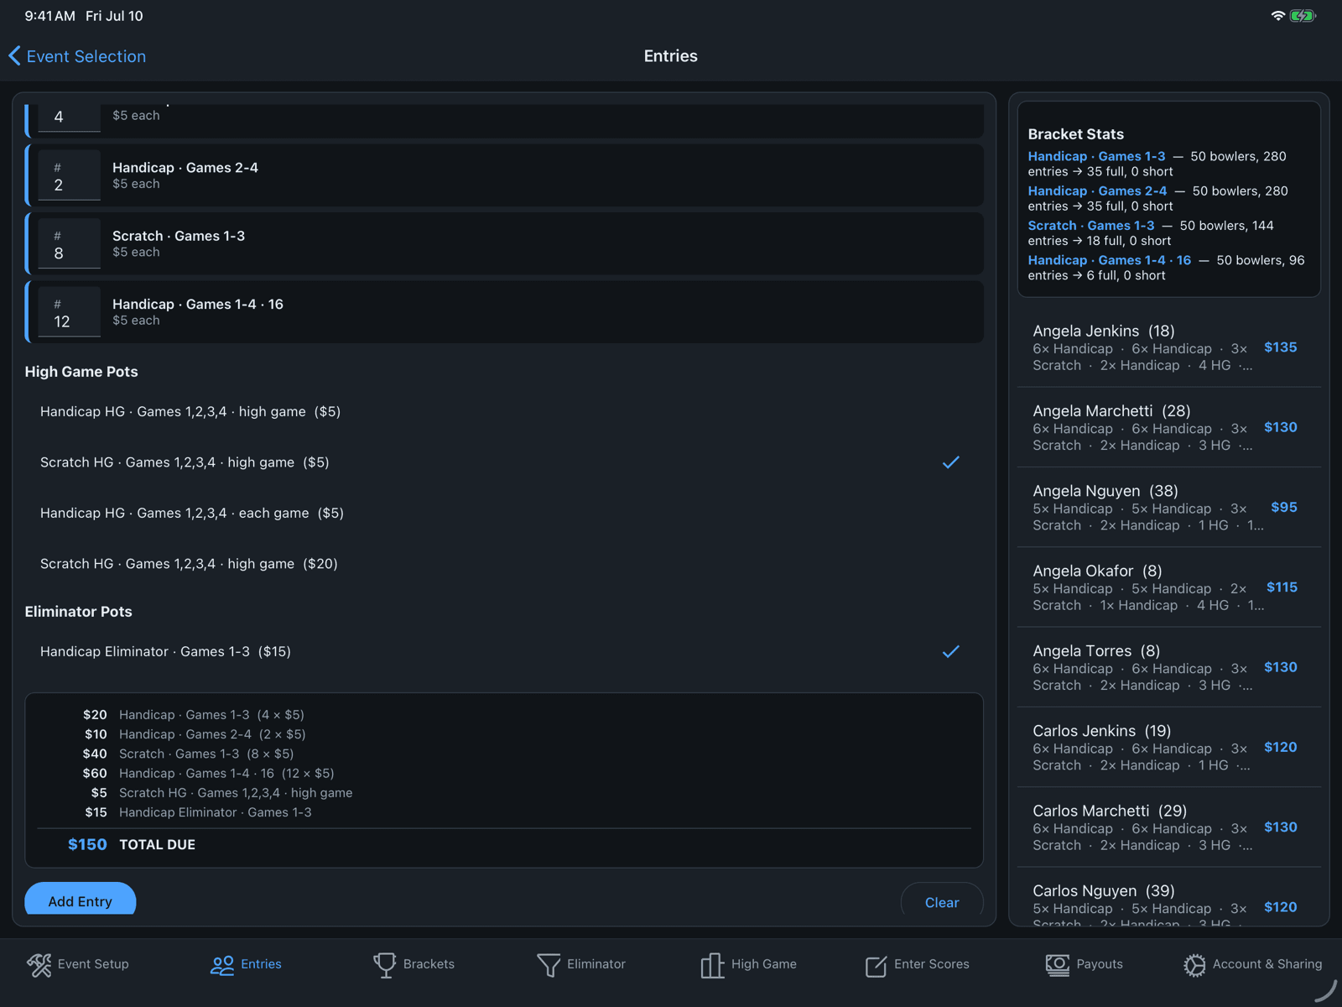
Task: Go back to Event Selection
Action: pos(77,56)
